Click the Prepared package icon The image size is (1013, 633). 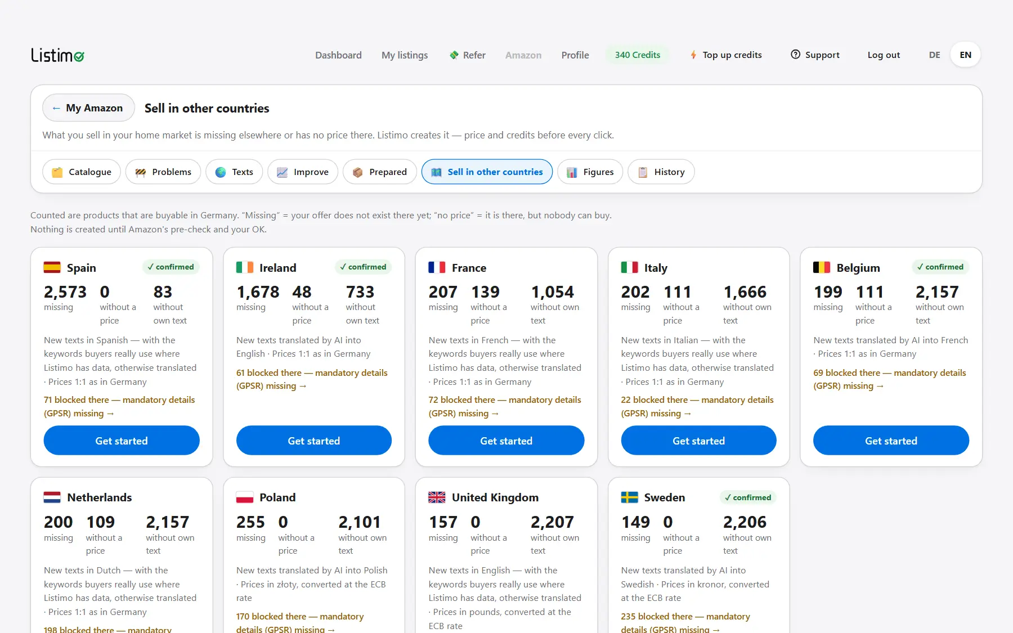tap(358, 172)
